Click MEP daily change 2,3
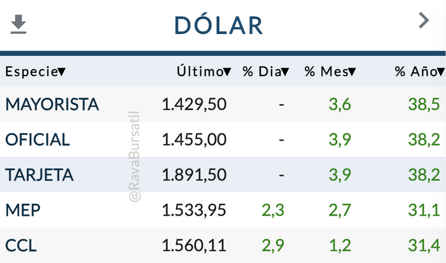The height and width of the screenshot is (263, 446). 273,210
